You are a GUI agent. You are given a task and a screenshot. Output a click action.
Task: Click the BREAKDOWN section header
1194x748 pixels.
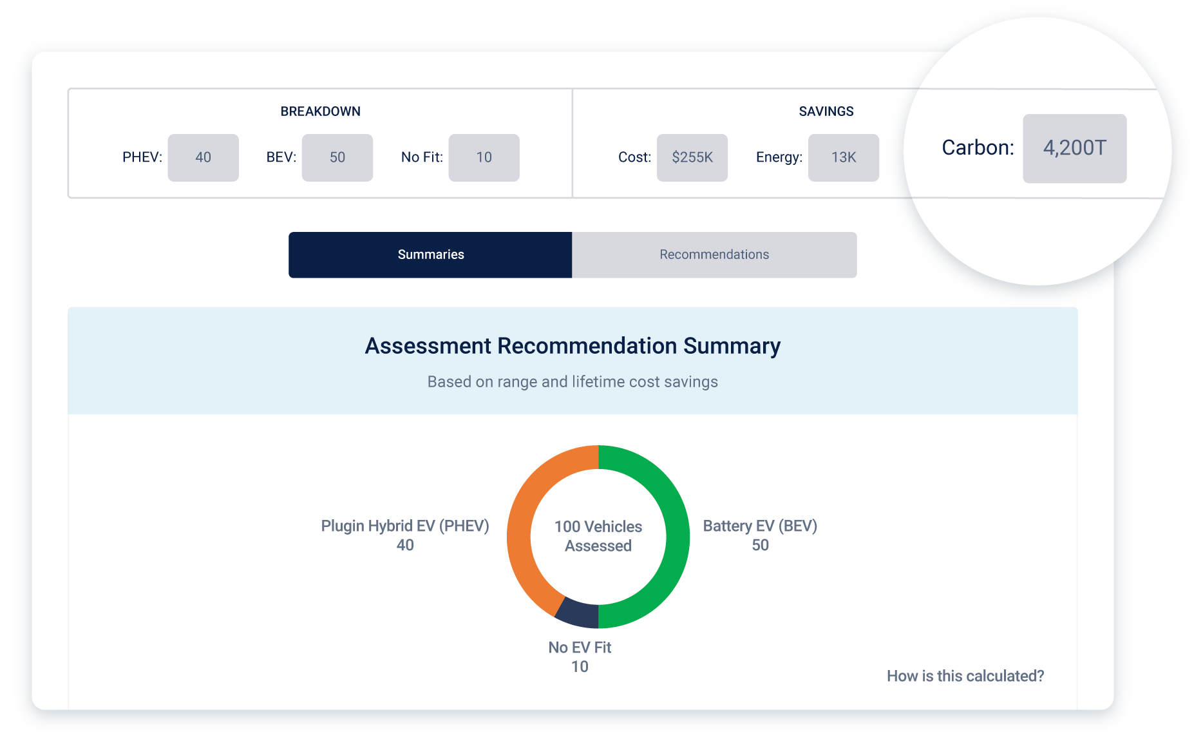pyautogui.click(x=320, y=111)
